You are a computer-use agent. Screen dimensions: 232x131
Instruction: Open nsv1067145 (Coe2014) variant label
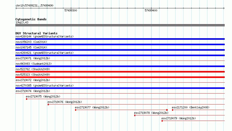coord(31,47)
